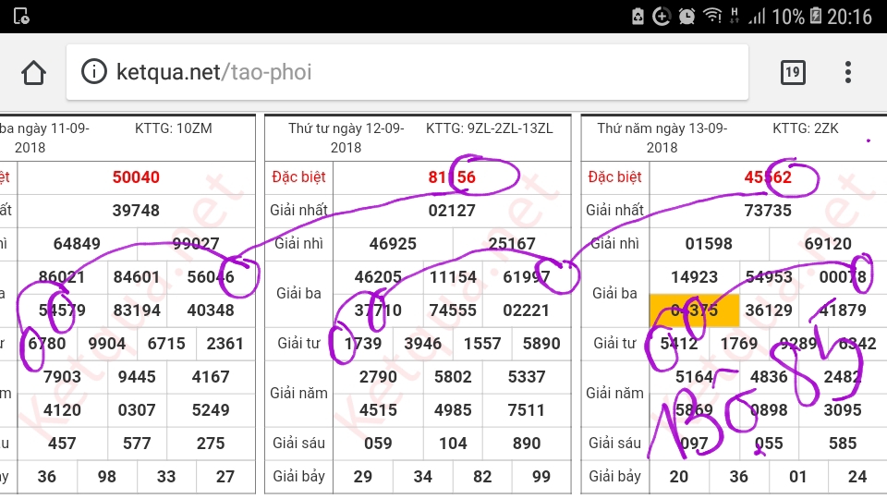Tap first prize number 39748

pos(136,211)
